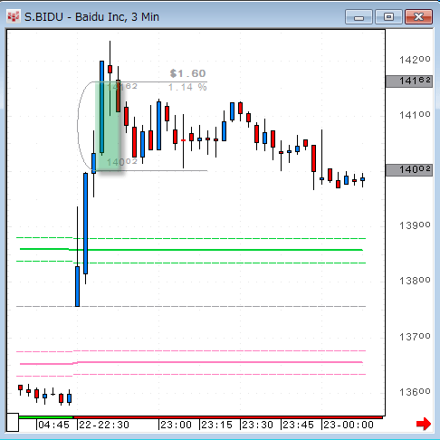Click the 23:45 time axis label
Viewport: 440px width, 440px height.
pyautogui.click(x=298, y=425)
